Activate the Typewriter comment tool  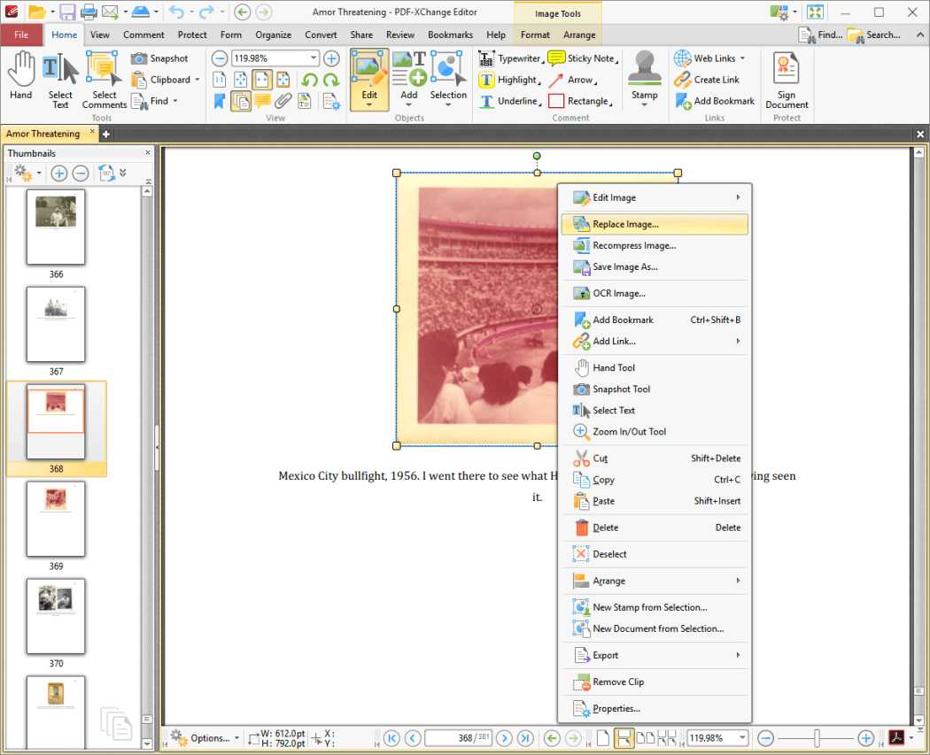512,58
